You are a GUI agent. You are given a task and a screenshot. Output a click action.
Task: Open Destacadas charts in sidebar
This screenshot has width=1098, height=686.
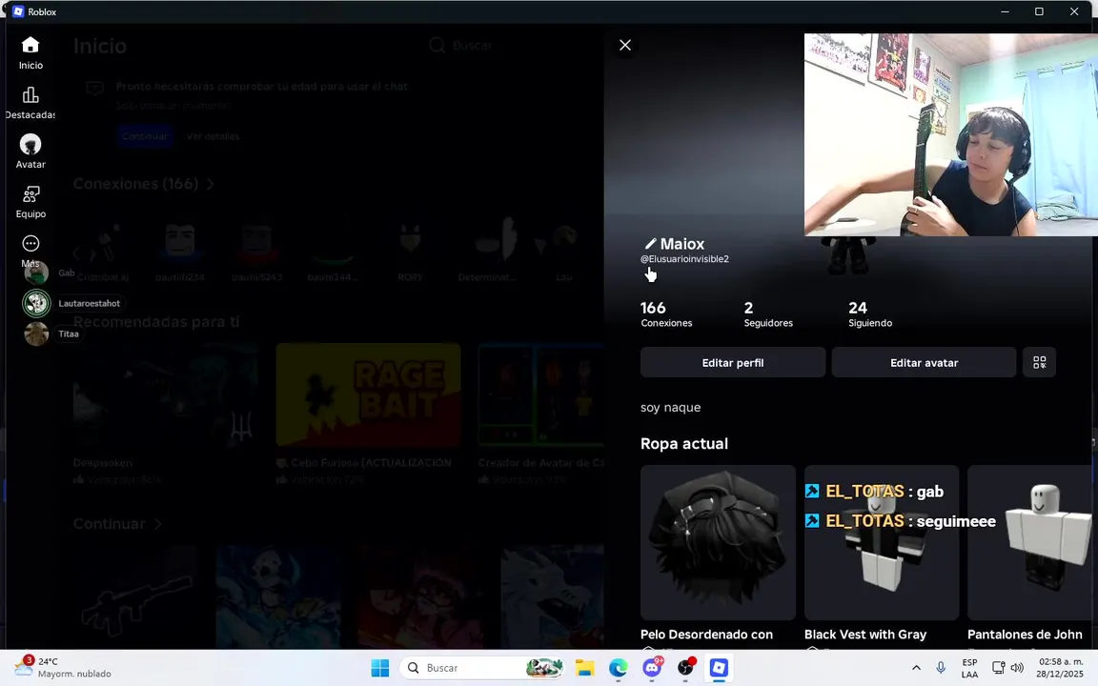click(30, 103)
